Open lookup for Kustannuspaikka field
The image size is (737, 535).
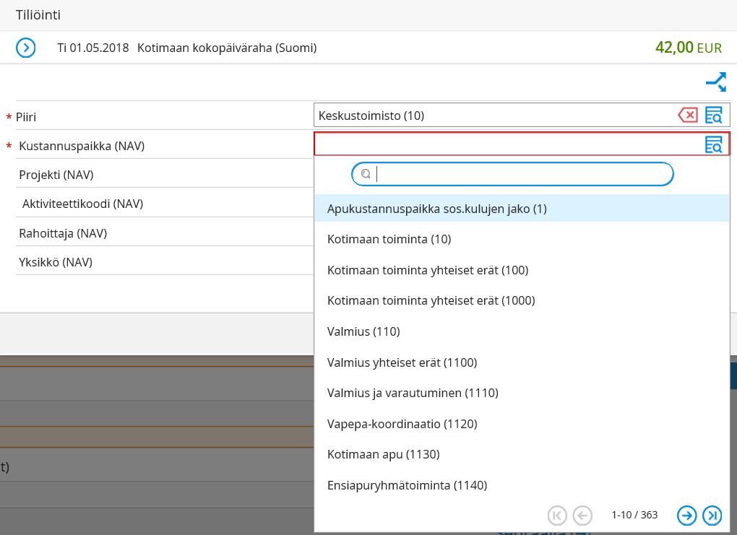pyautogui.click(x=713, y=144)
